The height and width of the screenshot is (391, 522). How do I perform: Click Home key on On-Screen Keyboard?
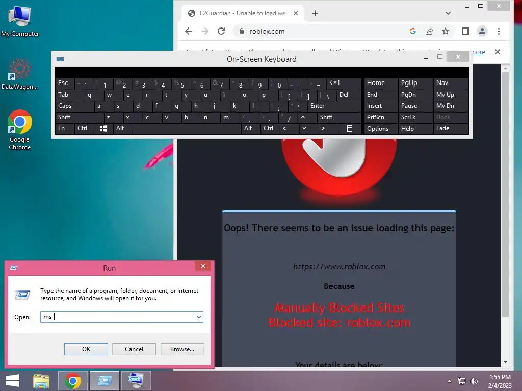click(x=381, y=83)
